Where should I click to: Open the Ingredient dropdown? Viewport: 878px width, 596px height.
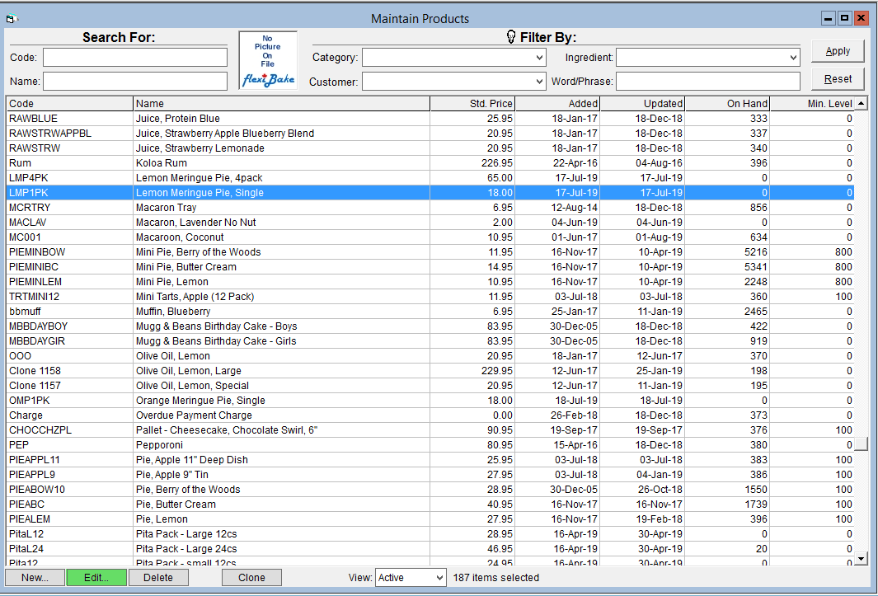point(793,57)
